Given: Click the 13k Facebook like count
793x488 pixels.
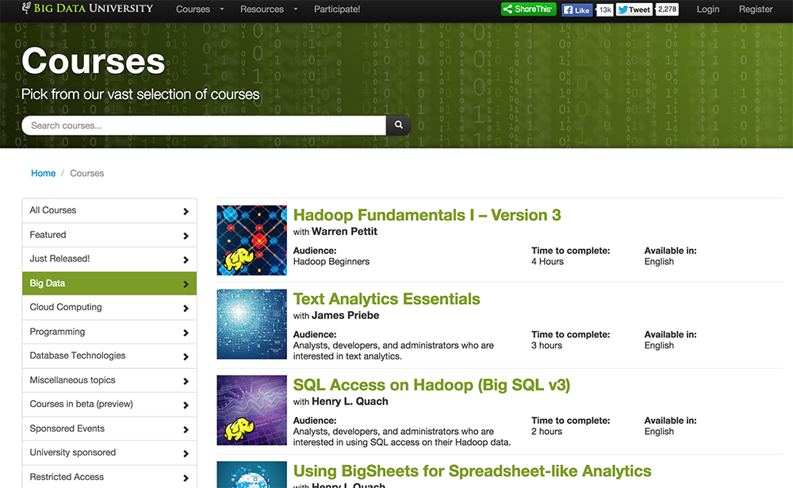Looking at the screenshot, I should pos(605,10).
